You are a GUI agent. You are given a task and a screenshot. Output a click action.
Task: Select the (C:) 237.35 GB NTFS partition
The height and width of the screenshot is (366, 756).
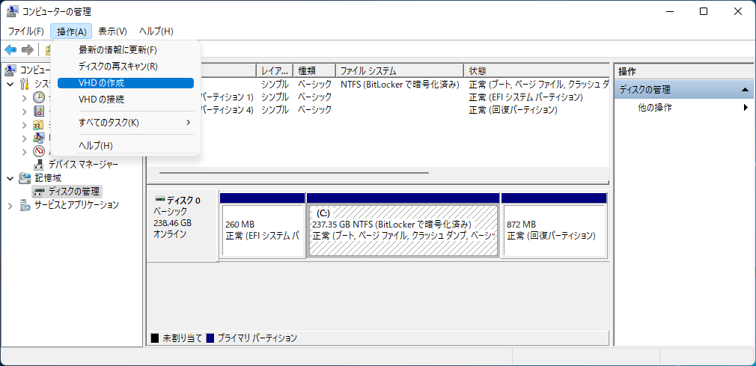click(x=403, y=230)
